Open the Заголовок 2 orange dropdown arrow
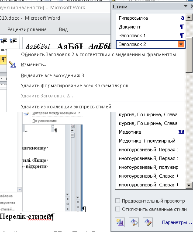Image resolution: width=193 pixels, height=232 pixels. (x=181, y=44)
